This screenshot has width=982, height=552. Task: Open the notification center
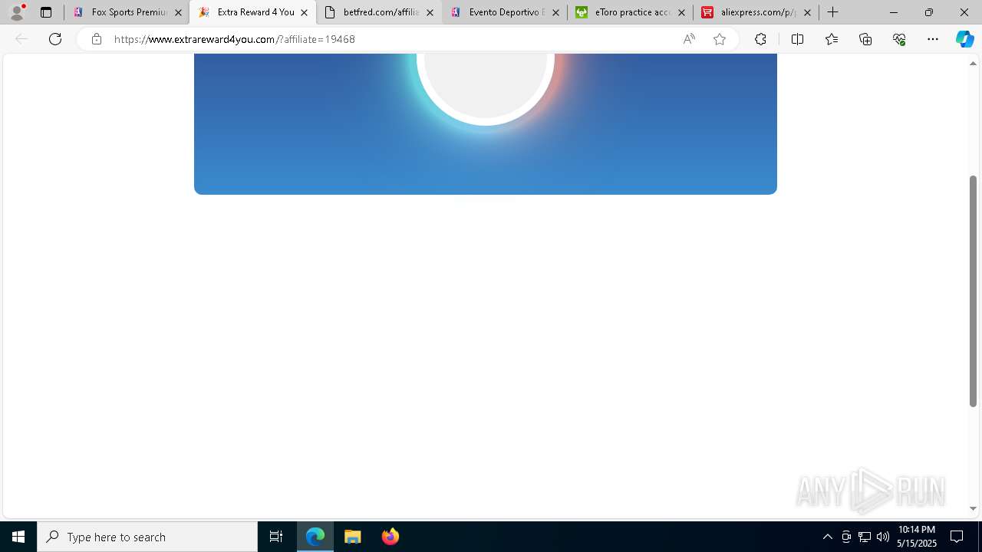[x=957, y=537]
